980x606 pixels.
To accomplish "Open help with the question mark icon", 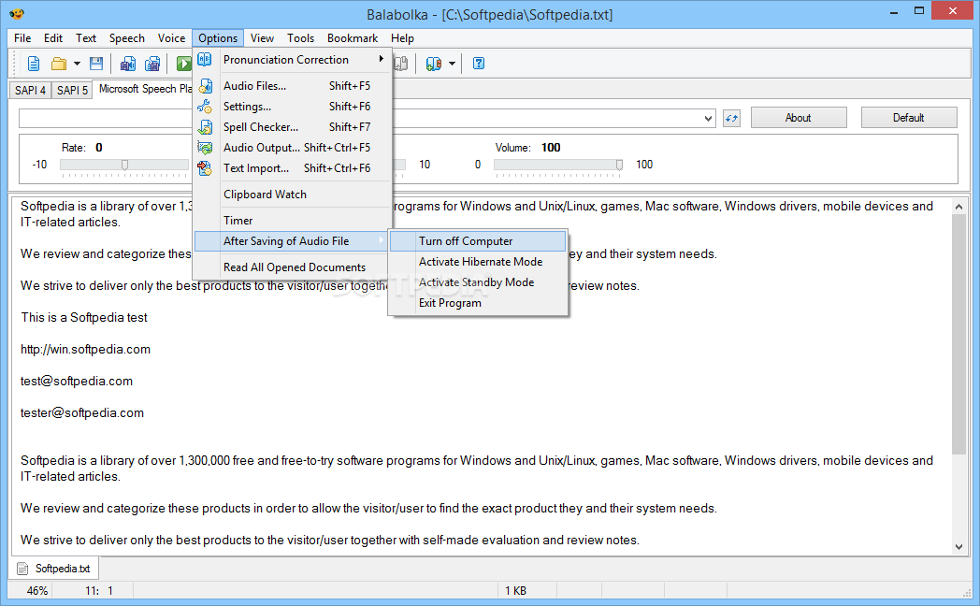I will click(x=479, y=63).
